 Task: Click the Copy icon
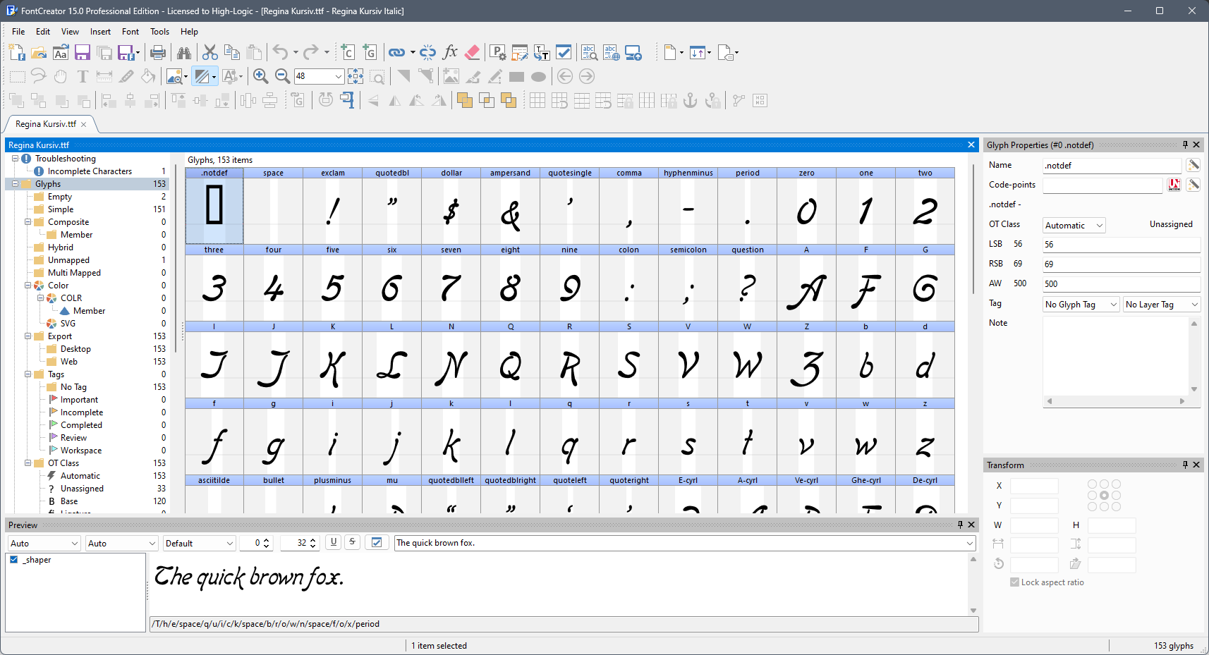coord(231,52)
